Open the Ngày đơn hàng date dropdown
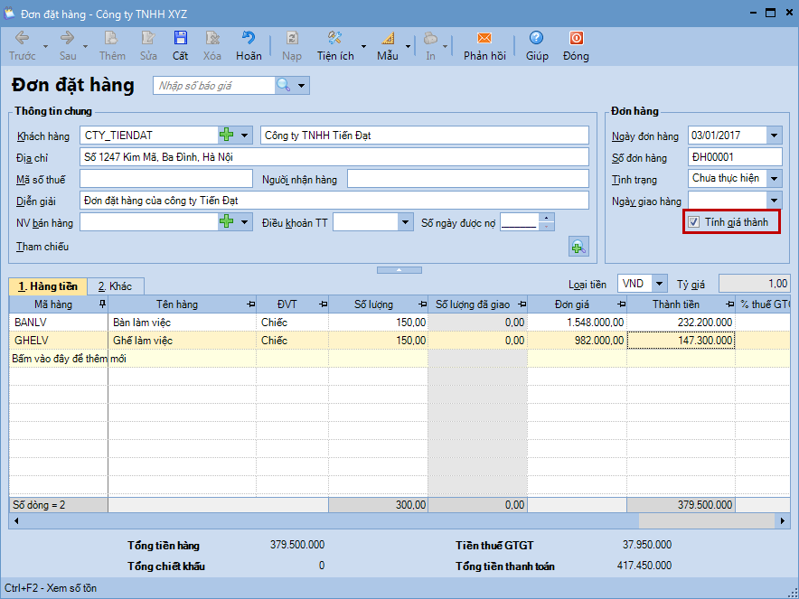 774,136
